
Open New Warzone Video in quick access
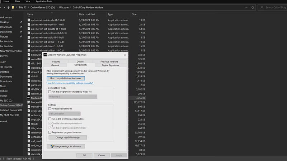point(11,51)
